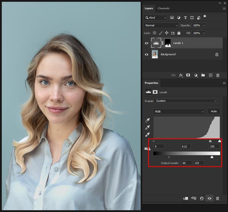The image size is (228, 212).
Task: Click the white output levels slider handle
Action: click(212, 157)
